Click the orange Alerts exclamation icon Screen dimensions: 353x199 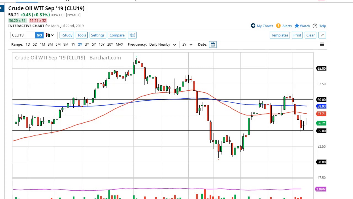coord(278,26)
